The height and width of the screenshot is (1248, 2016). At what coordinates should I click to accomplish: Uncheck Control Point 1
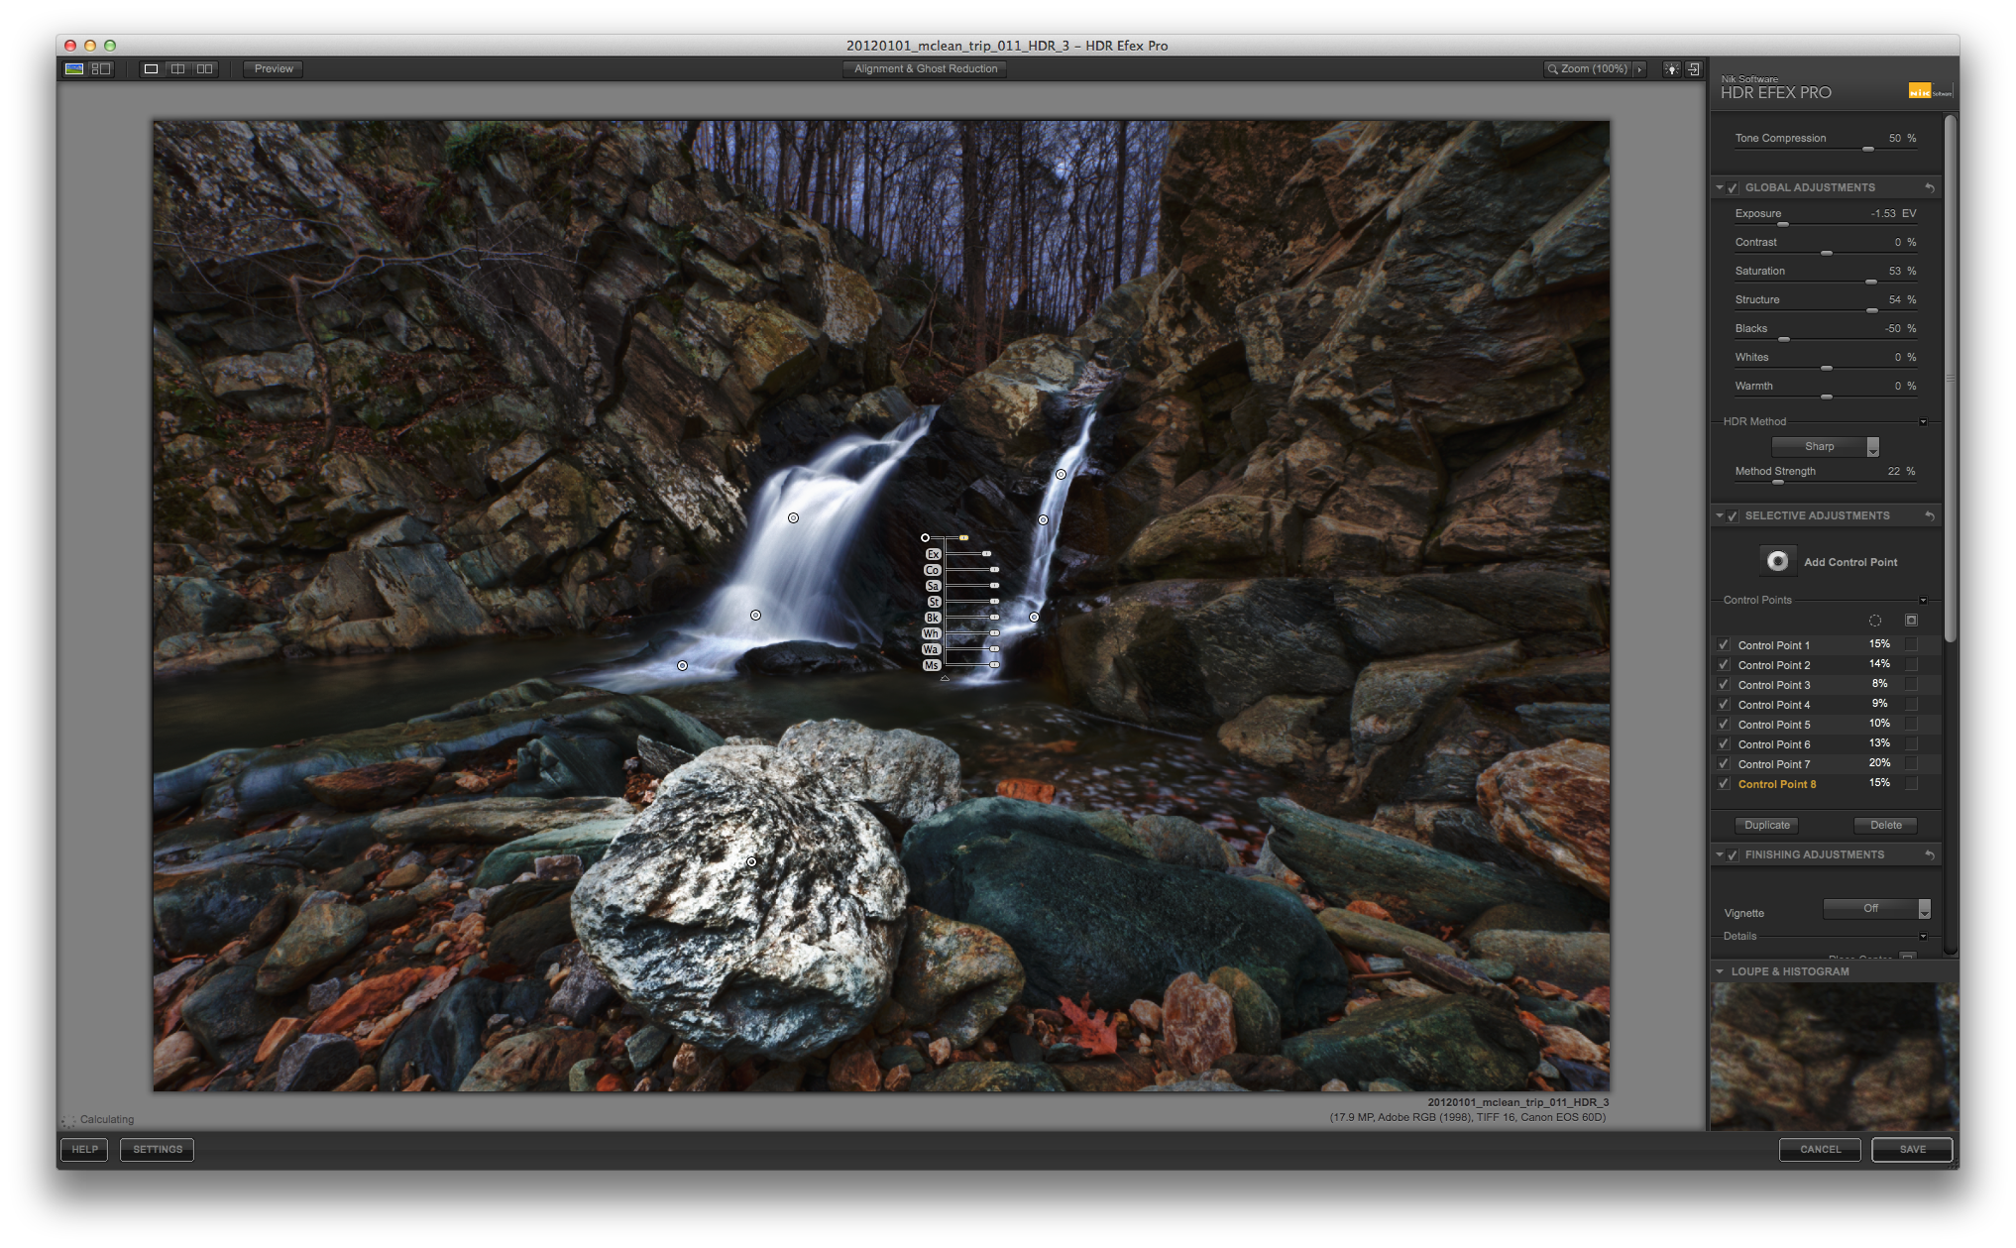[1724, 644]
